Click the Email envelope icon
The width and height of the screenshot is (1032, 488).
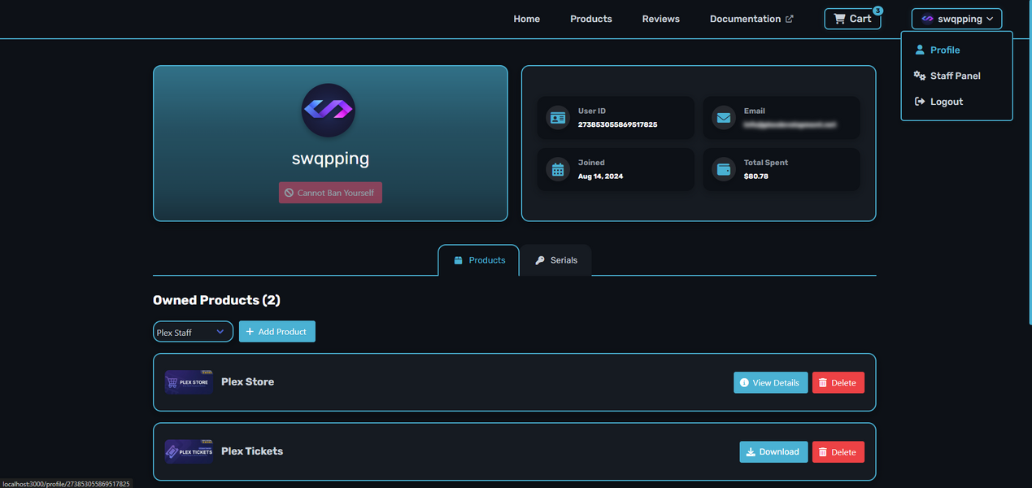tap(723, 118)
